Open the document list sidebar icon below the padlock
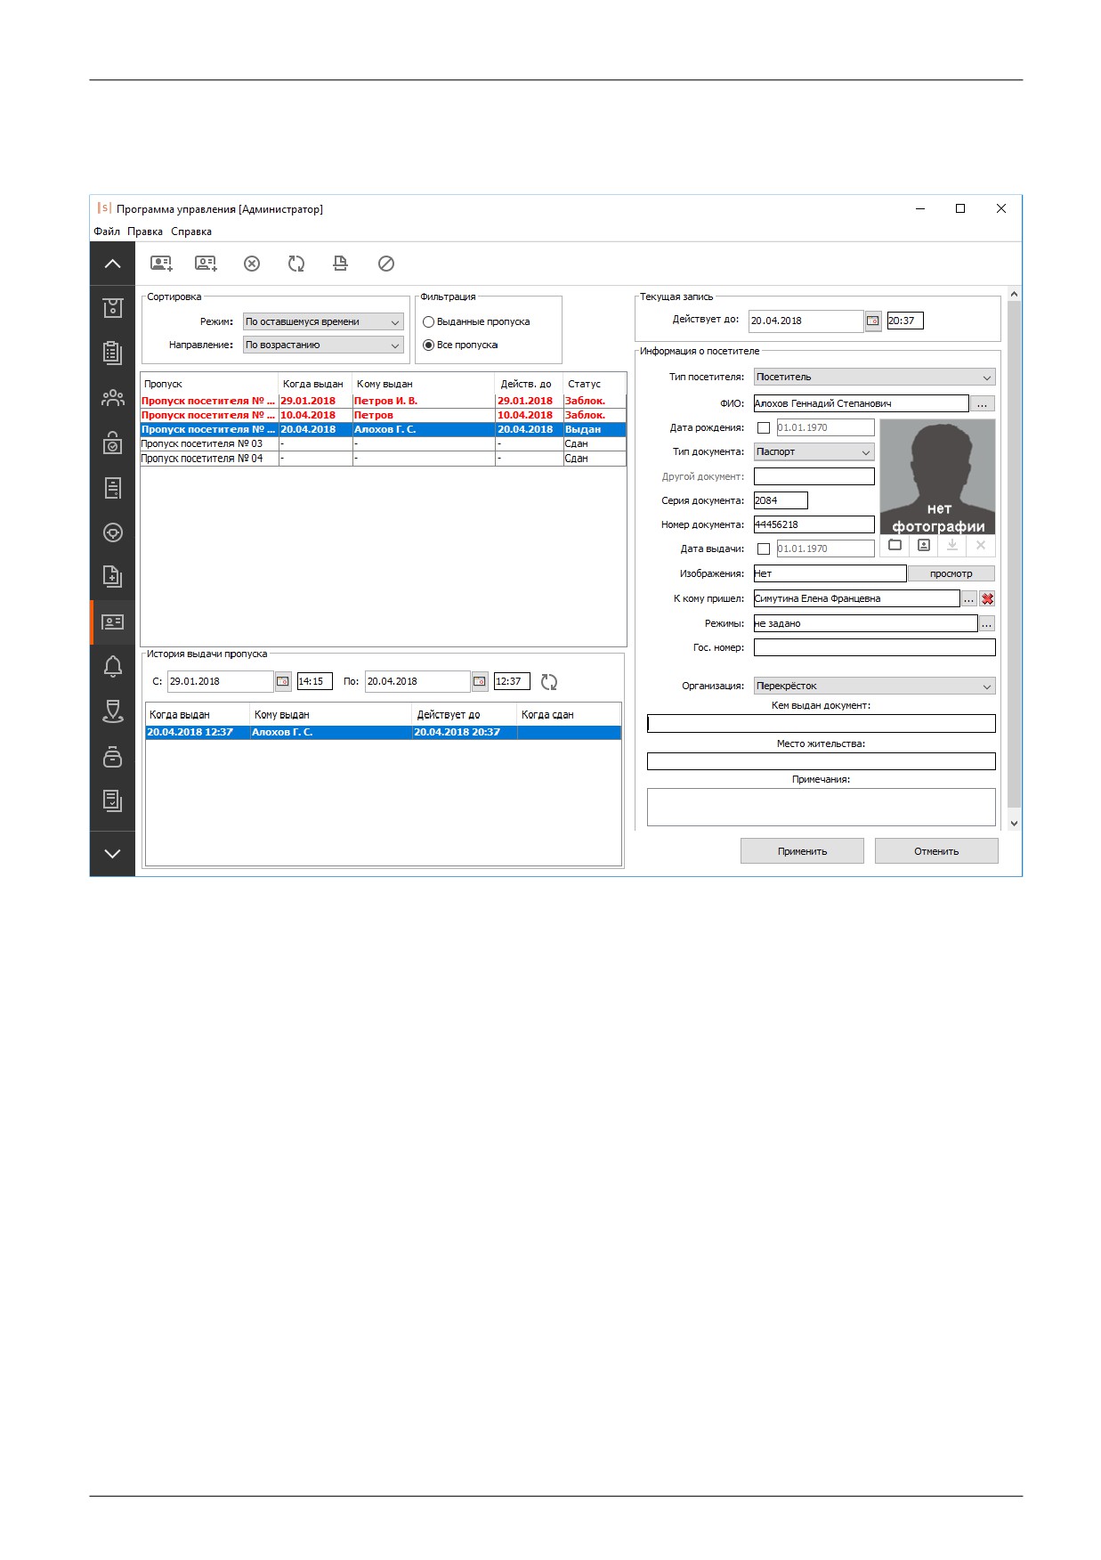The image size is (1101, 1560). point(112,488)
